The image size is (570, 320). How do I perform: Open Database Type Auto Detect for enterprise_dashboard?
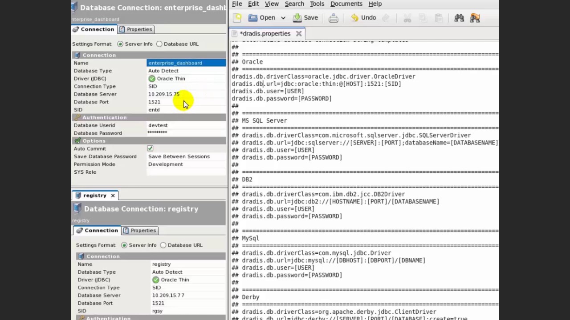click(x=186, y=71)
